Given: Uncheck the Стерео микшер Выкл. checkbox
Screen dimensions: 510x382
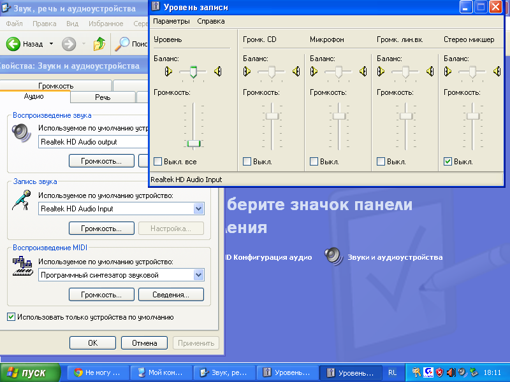Looking at the screenshot, I should coord(448,162).
